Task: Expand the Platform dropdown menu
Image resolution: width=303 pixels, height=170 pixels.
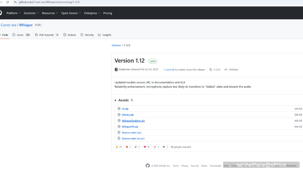Action: tap(13, 13)
